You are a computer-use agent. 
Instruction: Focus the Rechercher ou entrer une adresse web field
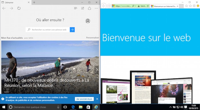[x=48, y=30]
